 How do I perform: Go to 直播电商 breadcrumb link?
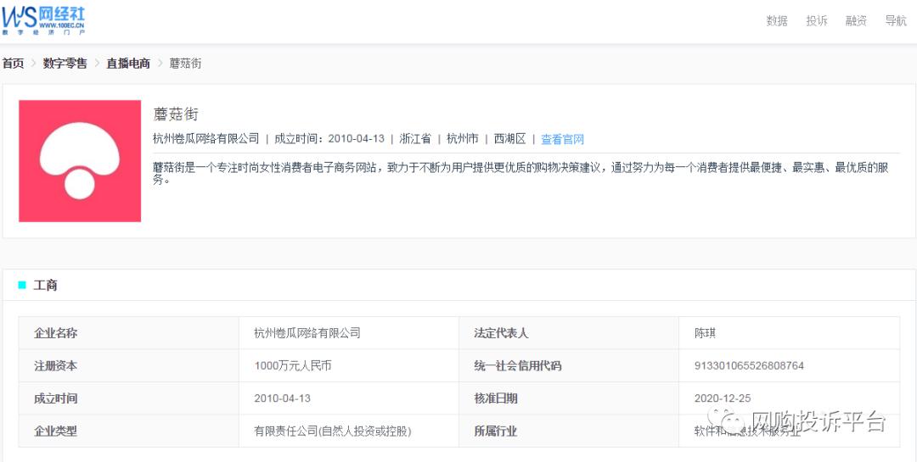tap(128, 64)
